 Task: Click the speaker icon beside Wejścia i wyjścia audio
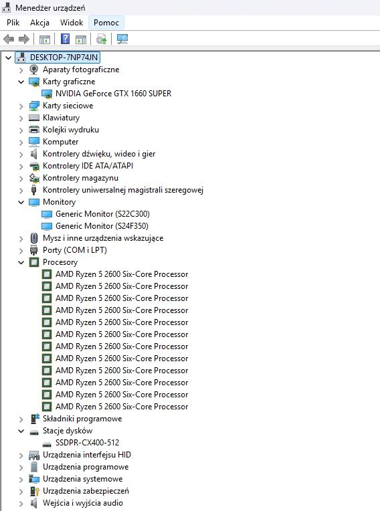click(33, 503)
